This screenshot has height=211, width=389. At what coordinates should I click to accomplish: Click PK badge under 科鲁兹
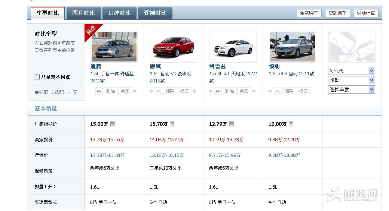(218, 91)
